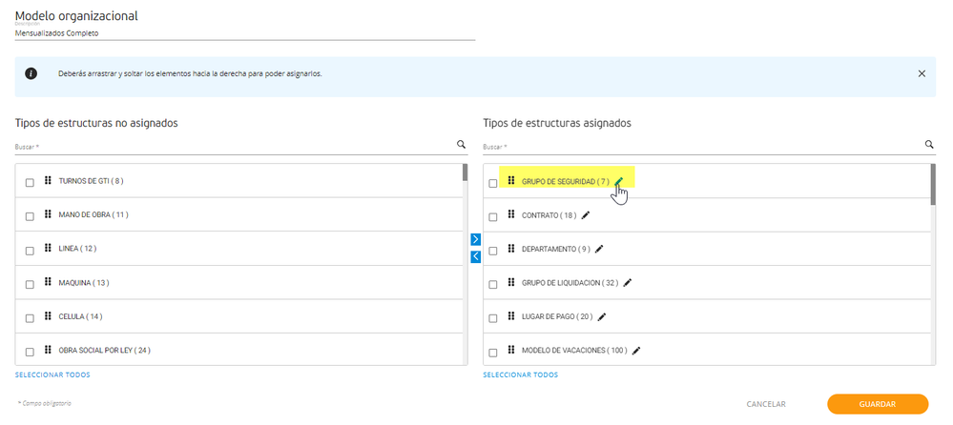Image resolution: width=953 pixels, height=425 pixels.
Task: Check the TURNOS DE GTI checkbox
Action: tap(30, 183)
